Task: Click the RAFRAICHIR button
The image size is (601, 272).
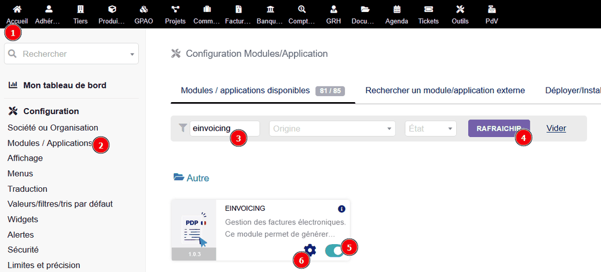Action: [499, 128]
